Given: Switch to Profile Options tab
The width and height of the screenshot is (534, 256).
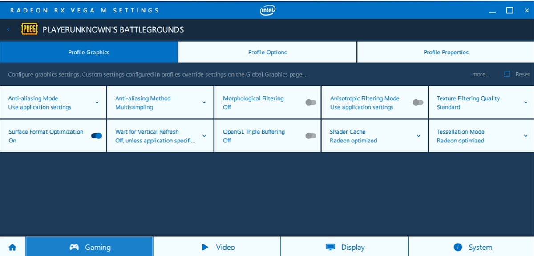Looking at the screenshot, I should (267, 52).
